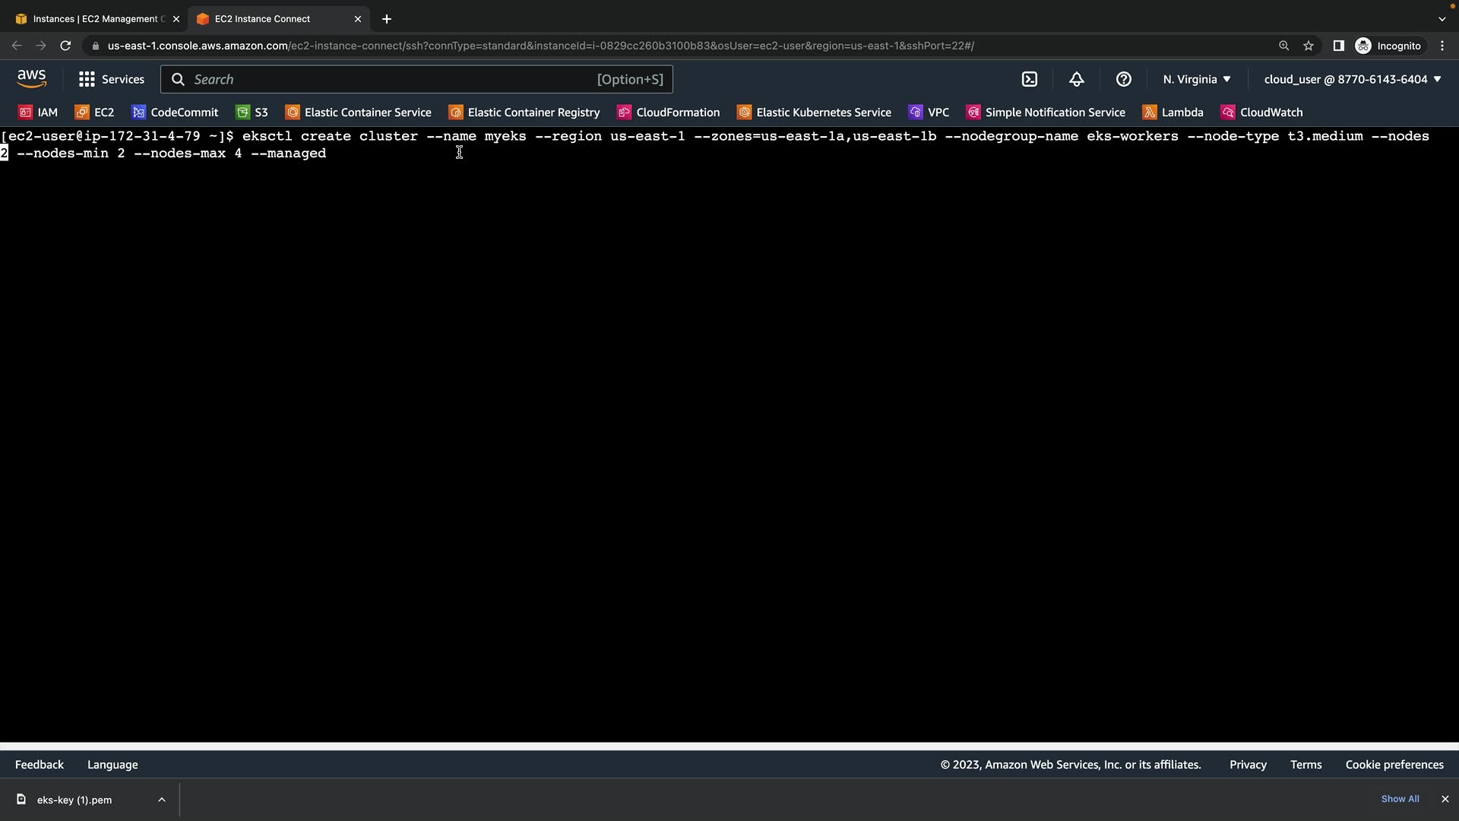Open a new browser tab

click(x=387, y=19)
